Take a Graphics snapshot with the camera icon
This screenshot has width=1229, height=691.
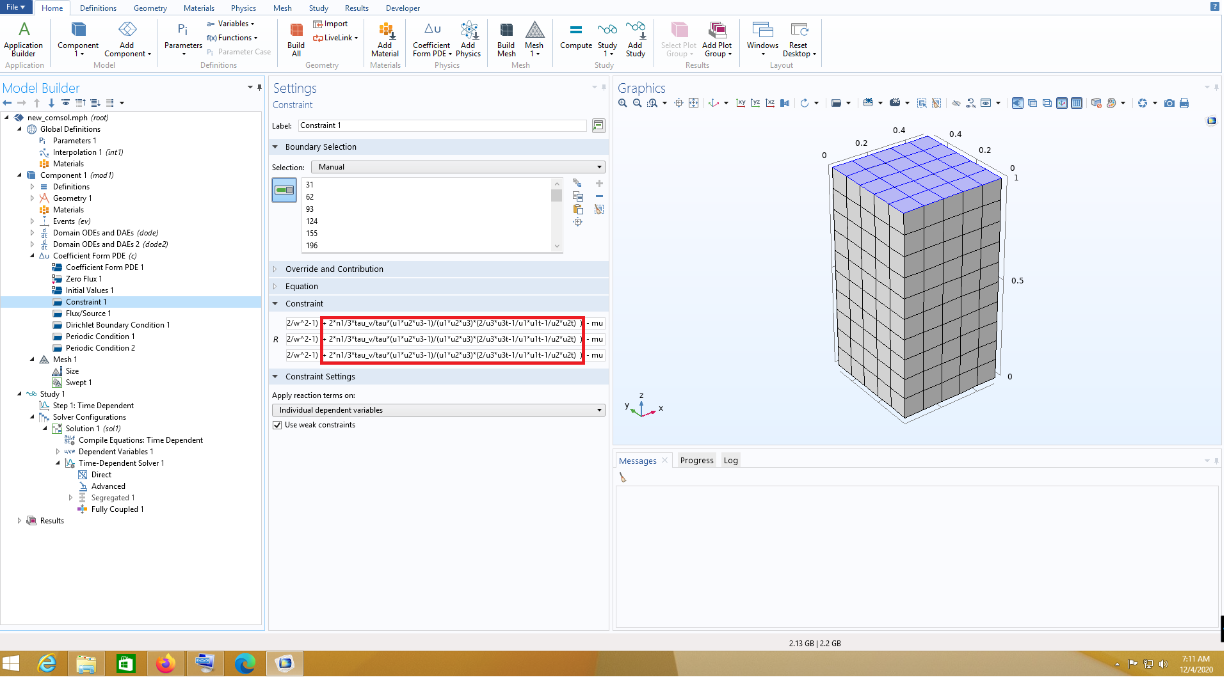click(1169, 103)
